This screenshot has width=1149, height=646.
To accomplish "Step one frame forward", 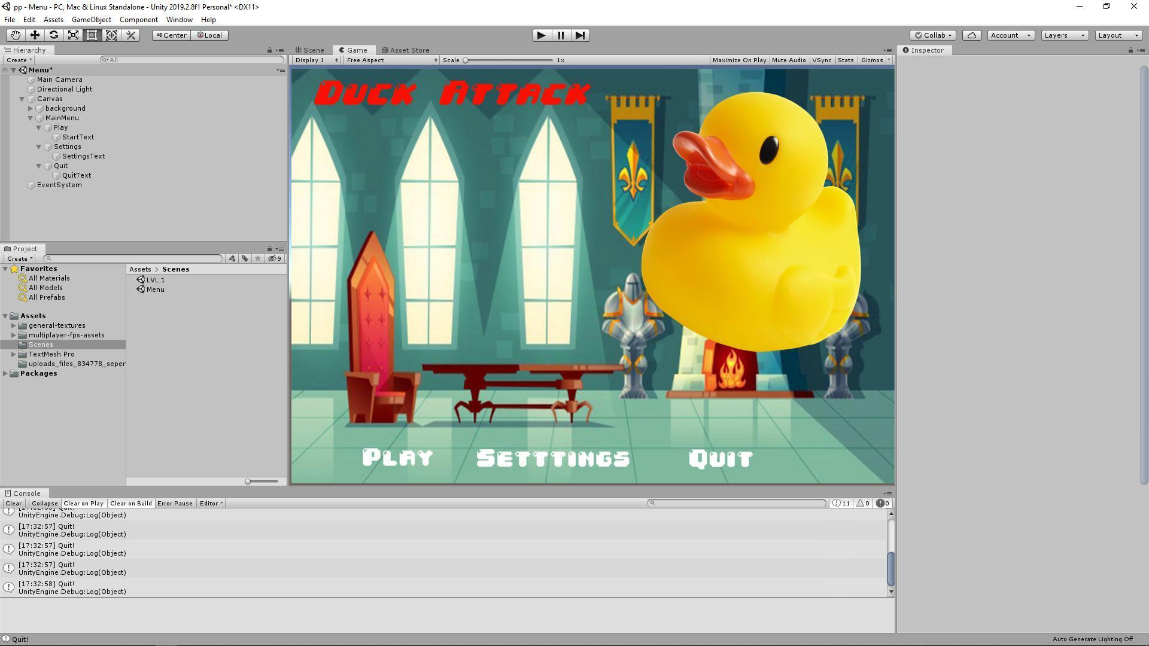I will (580, 35).
